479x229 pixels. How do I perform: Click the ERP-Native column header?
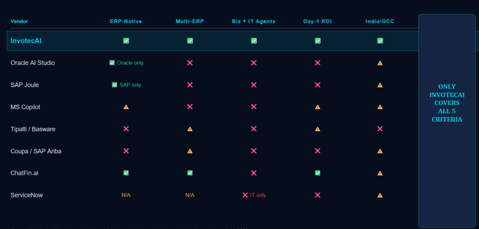point(126,21)
